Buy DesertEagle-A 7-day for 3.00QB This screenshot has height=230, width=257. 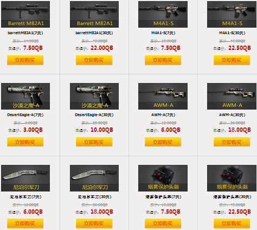[25, 142]
